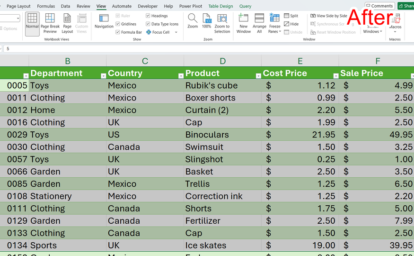Select the Ice skates cell
Screen dimensions: 414x256
(222, 246)
